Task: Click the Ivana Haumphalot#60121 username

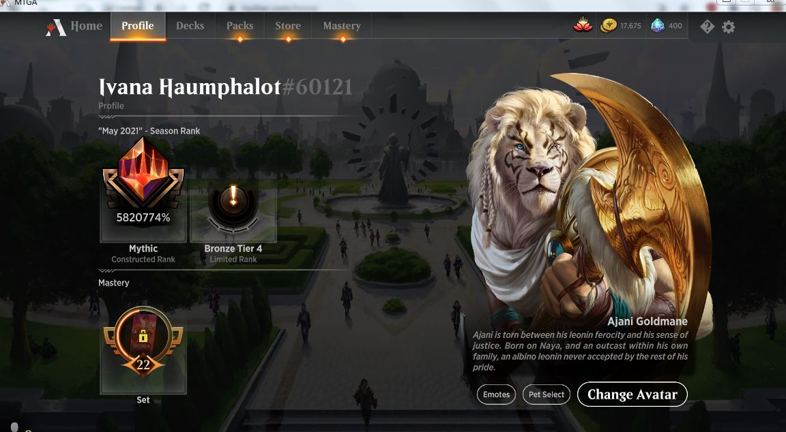Action: click(x=226, y=87)
